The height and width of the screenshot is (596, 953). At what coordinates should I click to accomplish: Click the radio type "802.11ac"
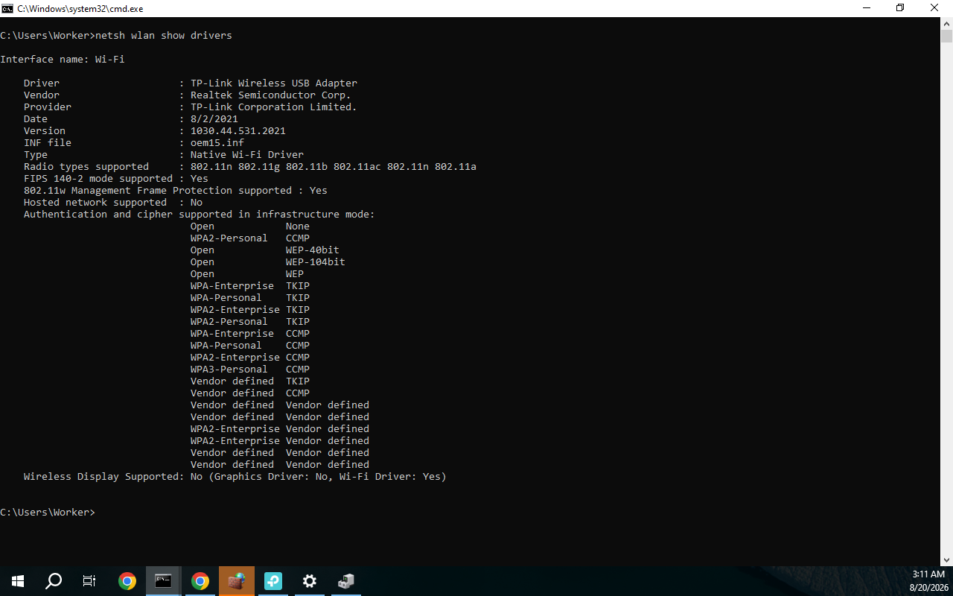coord(357,167)
